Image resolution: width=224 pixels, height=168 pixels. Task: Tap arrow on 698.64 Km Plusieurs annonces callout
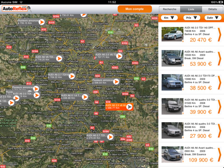click(x=116, y=82)
